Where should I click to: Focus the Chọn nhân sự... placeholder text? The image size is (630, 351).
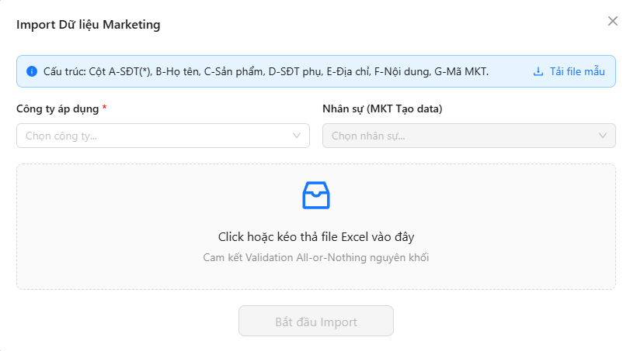click(368, 136)
